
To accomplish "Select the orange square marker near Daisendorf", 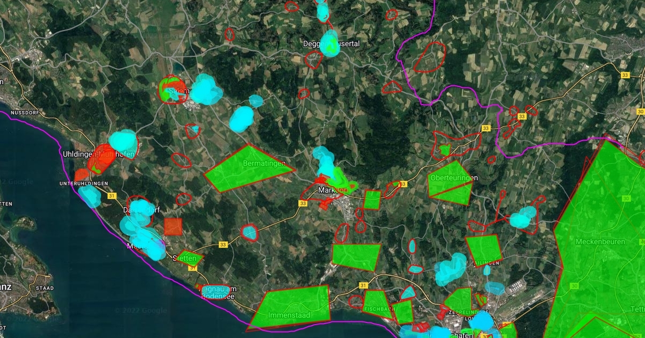I will point(173,226).
